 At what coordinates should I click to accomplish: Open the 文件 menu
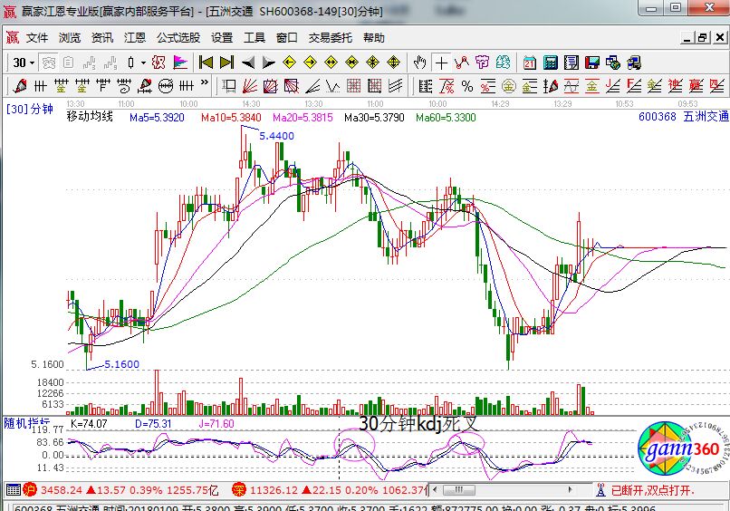click(37, 38)
